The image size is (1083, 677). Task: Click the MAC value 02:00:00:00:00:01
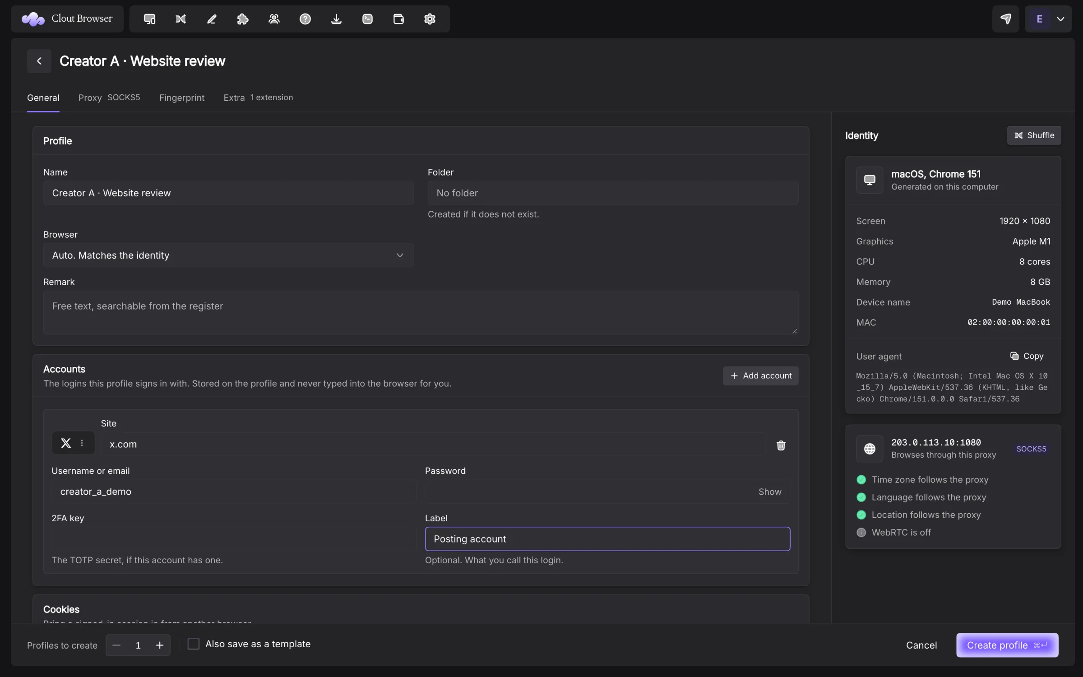pos(1009,322)
